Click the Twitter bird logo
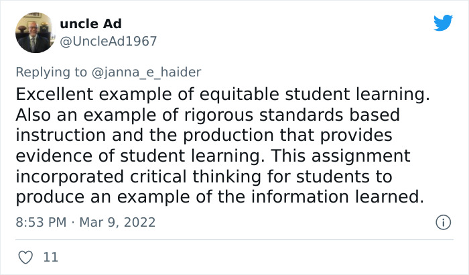This screenshot has width=469, height=275. [x=443, y=23]
